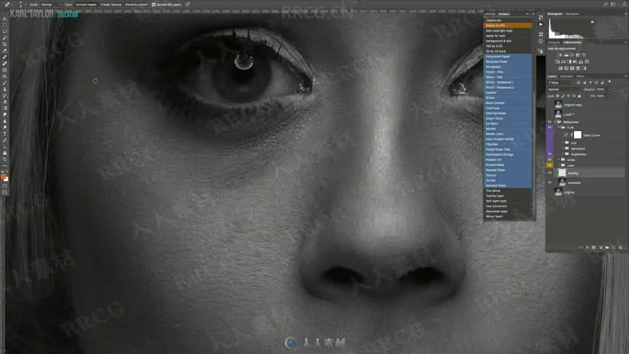Choose Content-Aware type option
Viewport: 629px width, 354px height.
(x=85, y=4)
